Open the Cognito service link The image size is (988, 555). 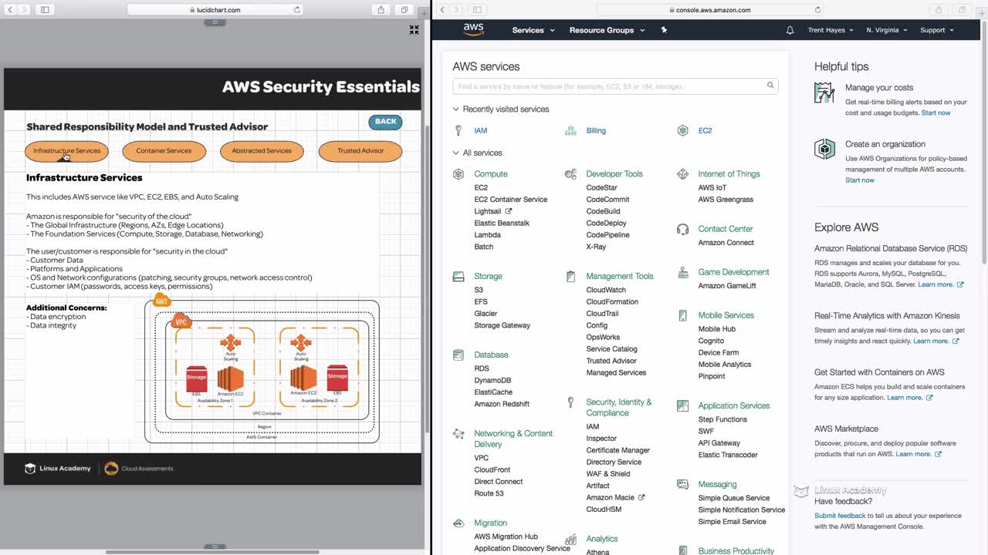tap(711, 341)
